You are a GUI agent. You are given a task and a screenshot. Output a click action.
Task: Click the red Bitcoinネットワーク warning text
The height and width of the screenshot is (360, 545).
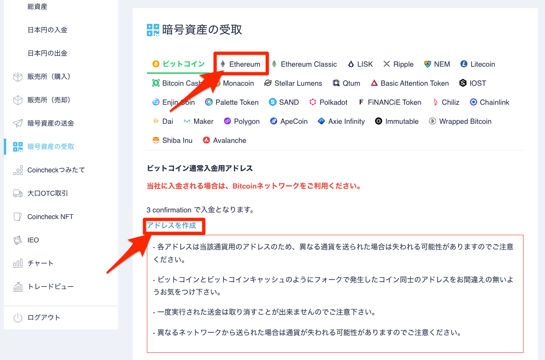pyautogui.click(x=254, y=186)
